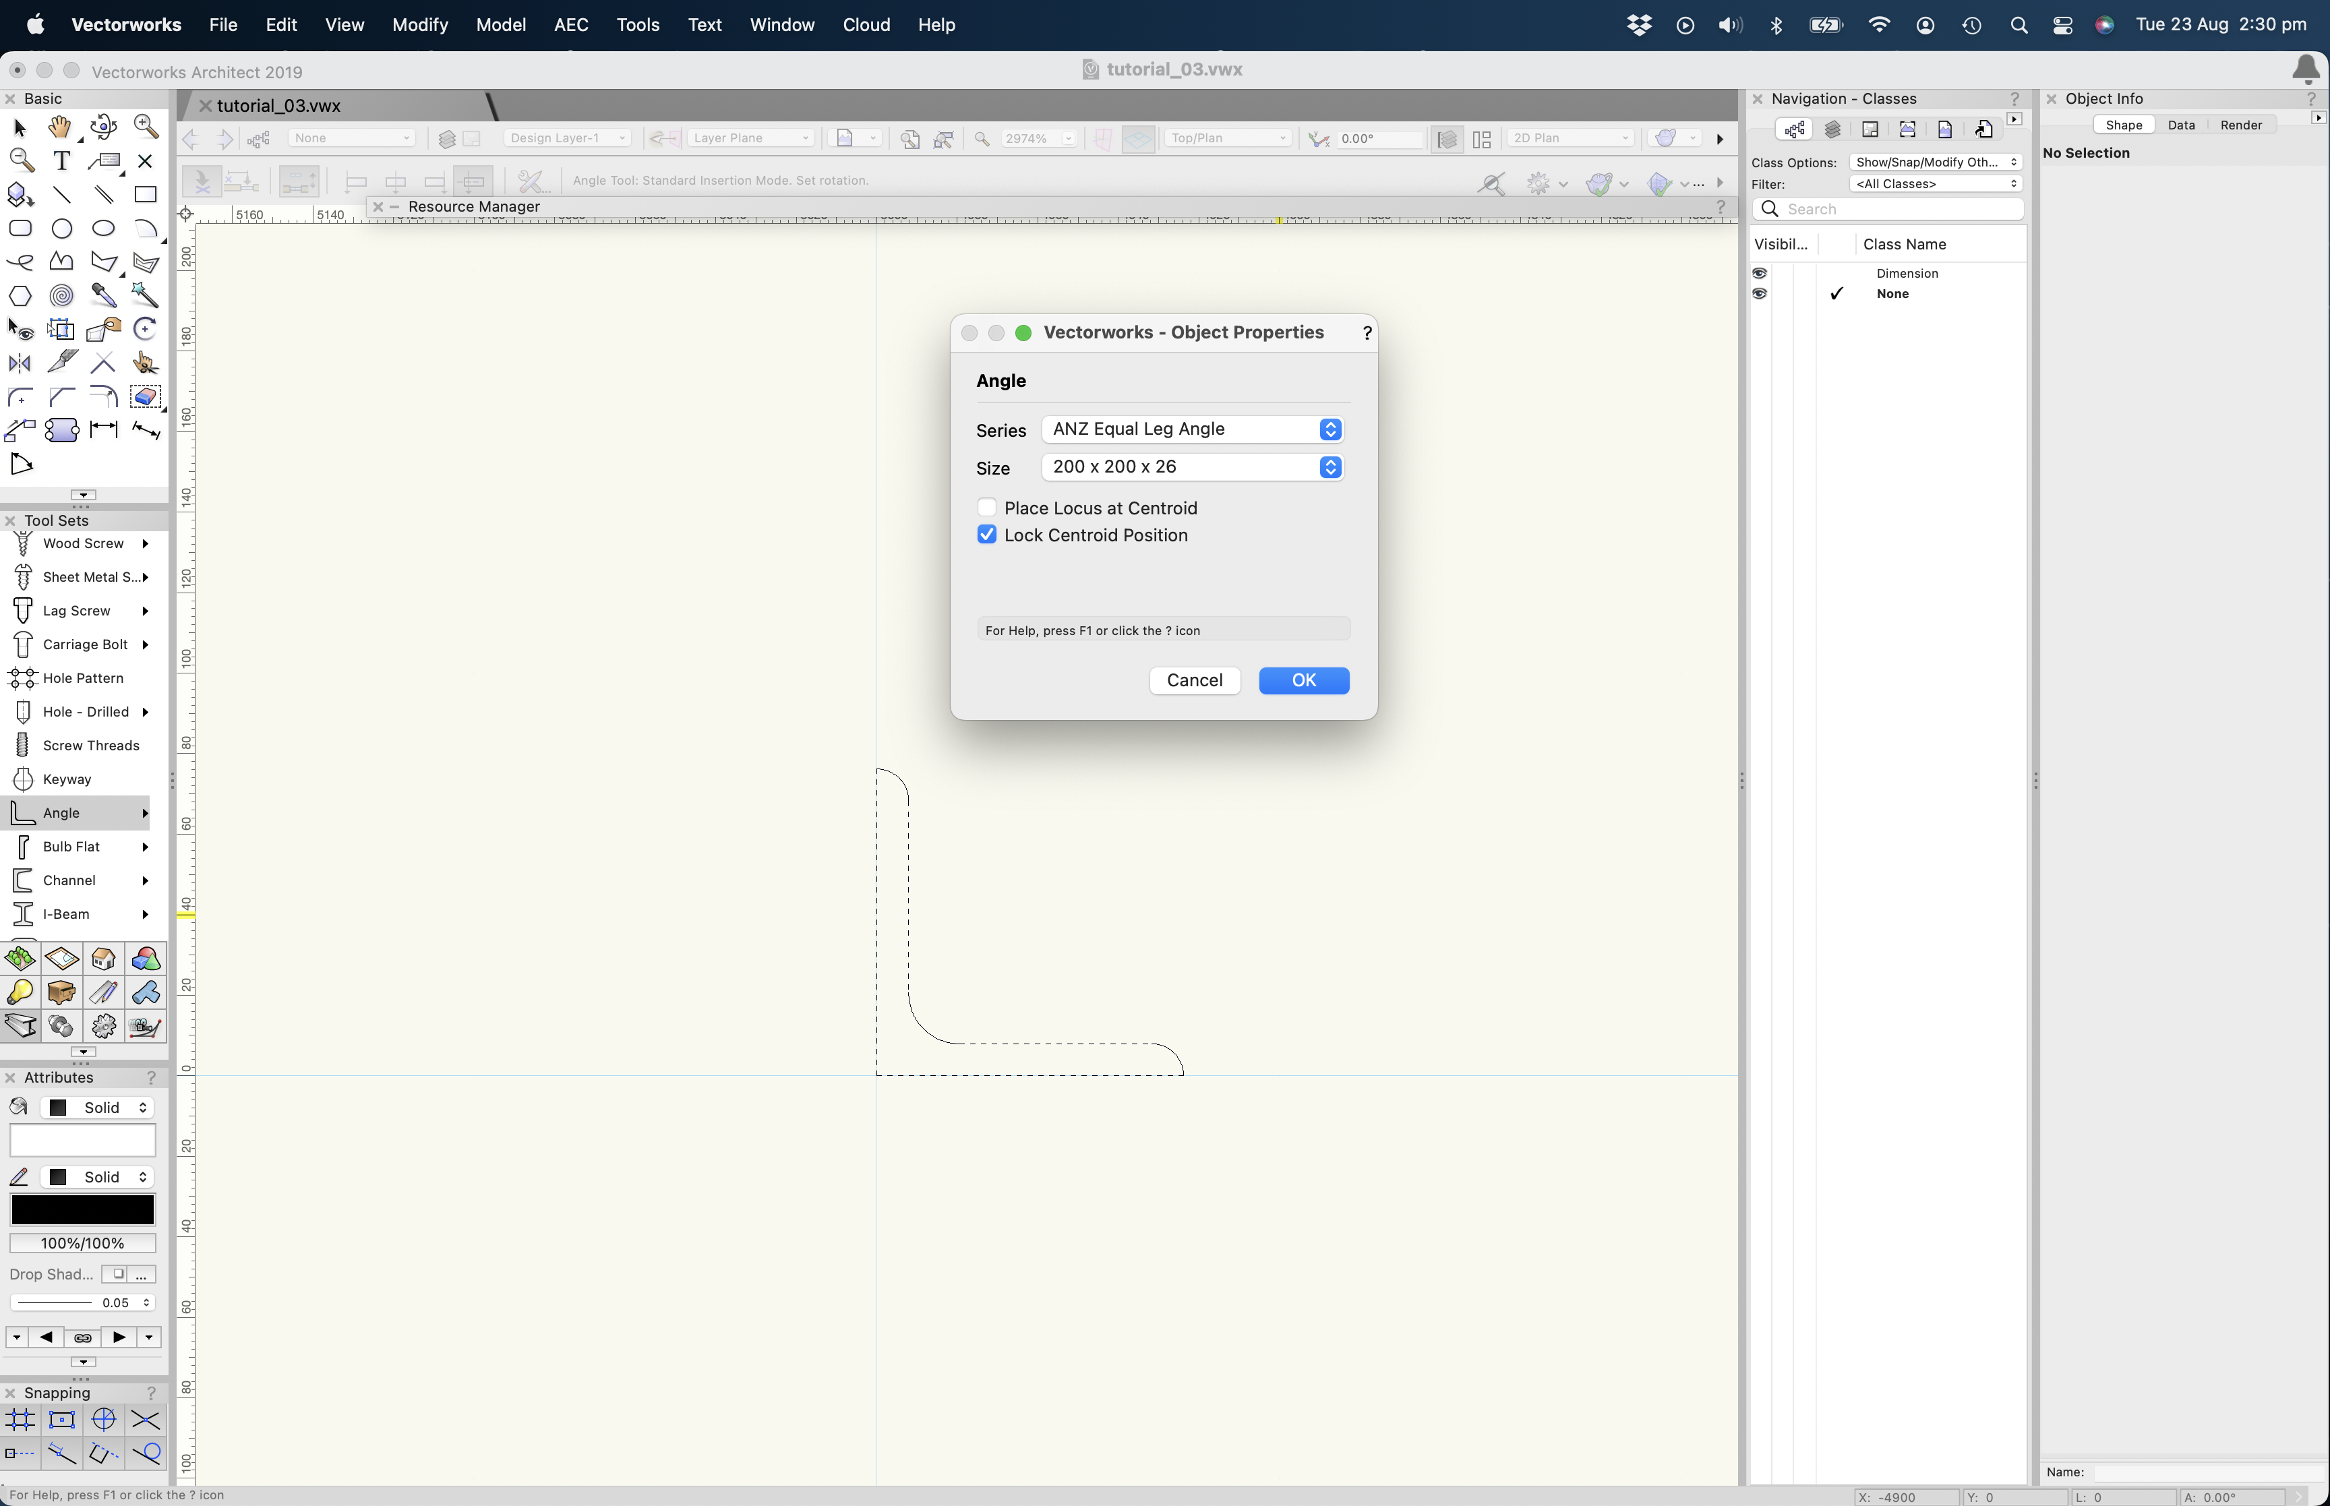This screenshot has width=2330, height=1506.
Task: Click OK in Object Properties dialog
Action: (x=1303, y=681)
